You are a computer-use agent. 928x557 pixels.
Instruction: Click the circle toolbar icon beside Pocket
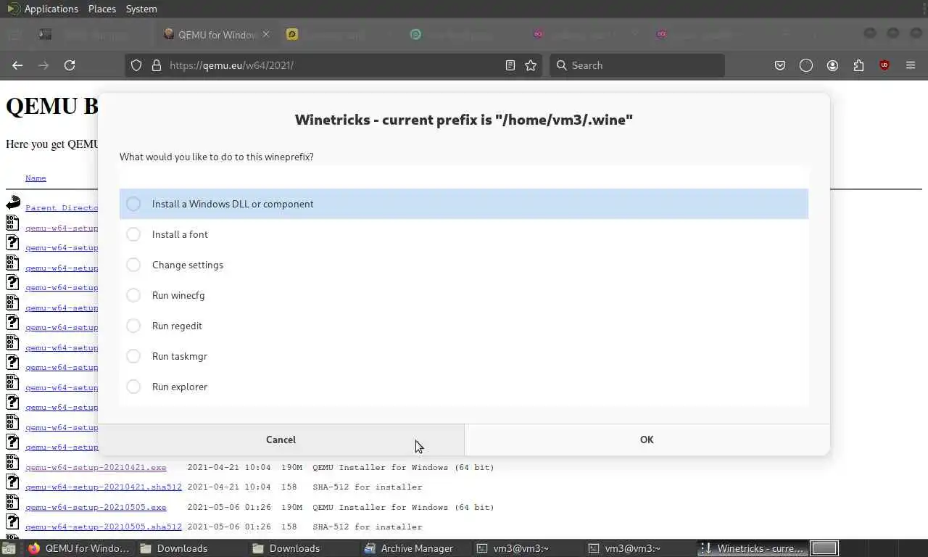(806, 65)
